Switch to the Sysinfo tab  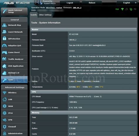[34, 15]
